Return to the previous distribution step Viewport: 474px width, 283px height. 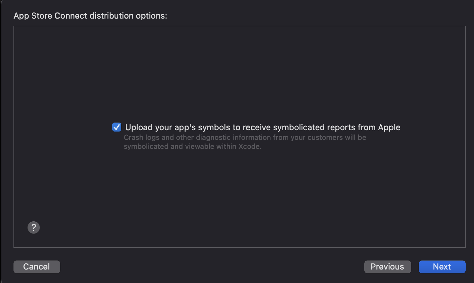(x=387, y=267)
